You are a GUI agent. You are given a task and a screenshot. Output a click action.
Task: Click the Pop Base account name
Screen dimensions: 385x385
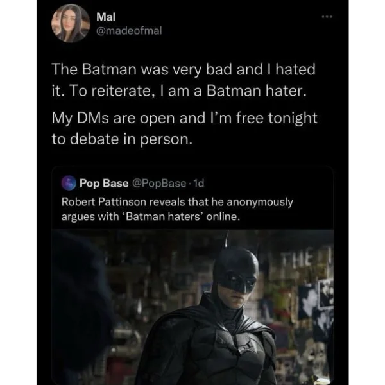click(104, 185)
